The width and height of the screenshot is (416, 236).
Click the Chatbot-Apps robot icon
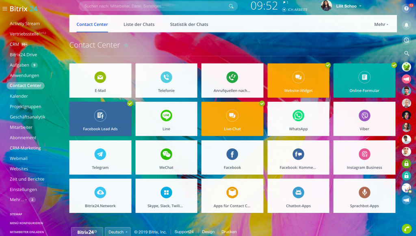tap(298, 193)
